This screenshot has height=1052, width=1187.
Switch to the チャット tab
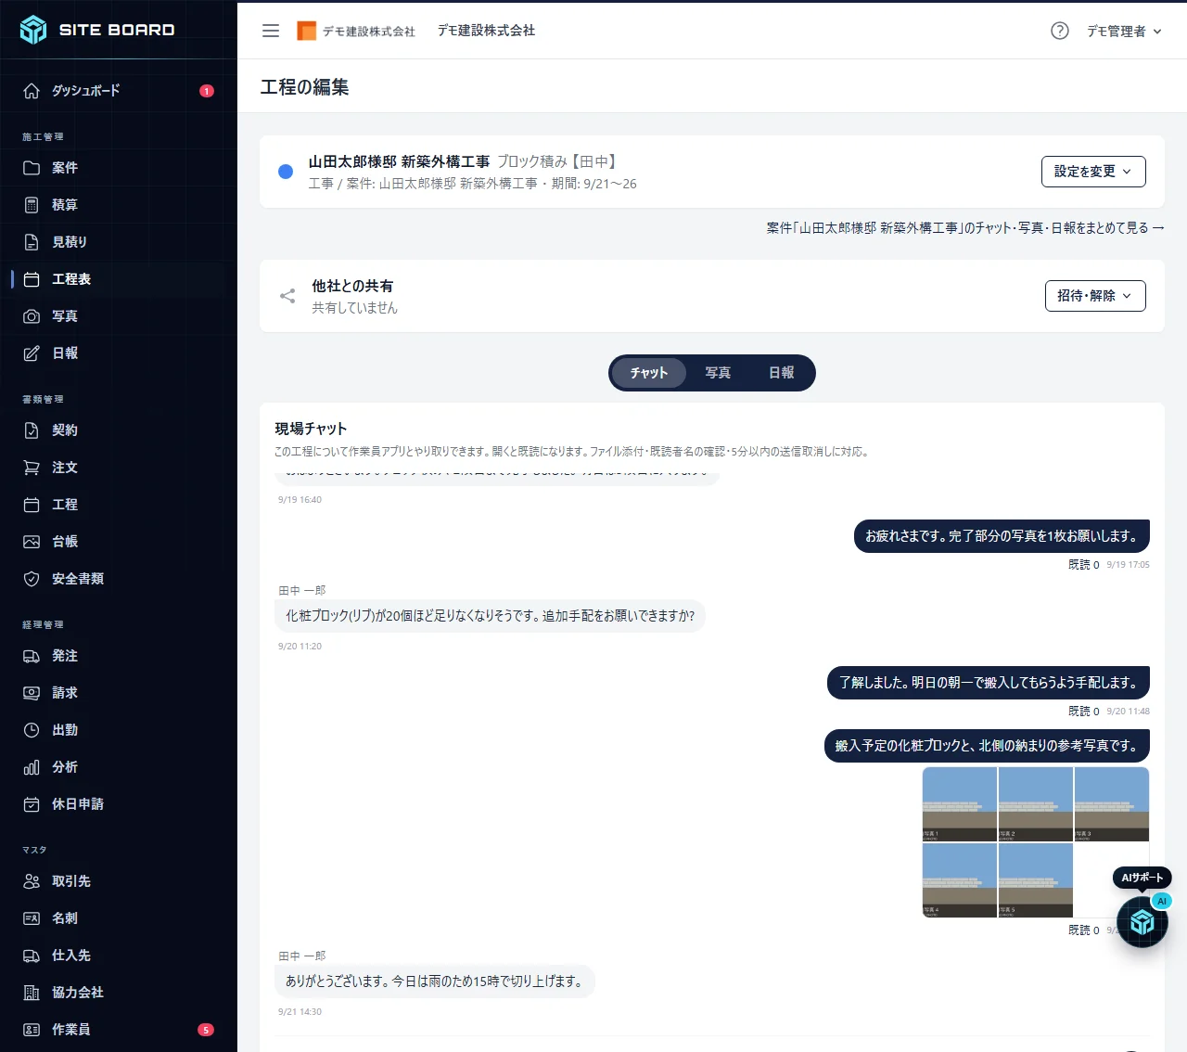click(649, 373)
